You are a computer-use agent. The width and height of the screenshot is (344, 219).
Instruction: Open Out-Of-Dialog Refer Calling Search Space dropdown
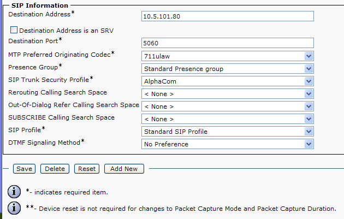[x=227, y=106]
